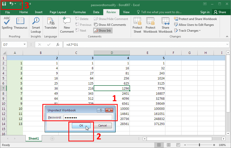Open Protect Sheet options
Viewport: 231px width, 148px height.
pyautogui.click(x=137, y=25)
